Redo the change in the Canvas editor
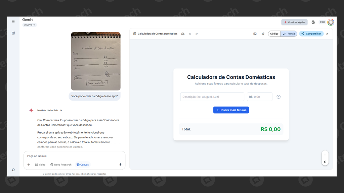Viewport: 344px width, 193px height. (x=197, y=34)
